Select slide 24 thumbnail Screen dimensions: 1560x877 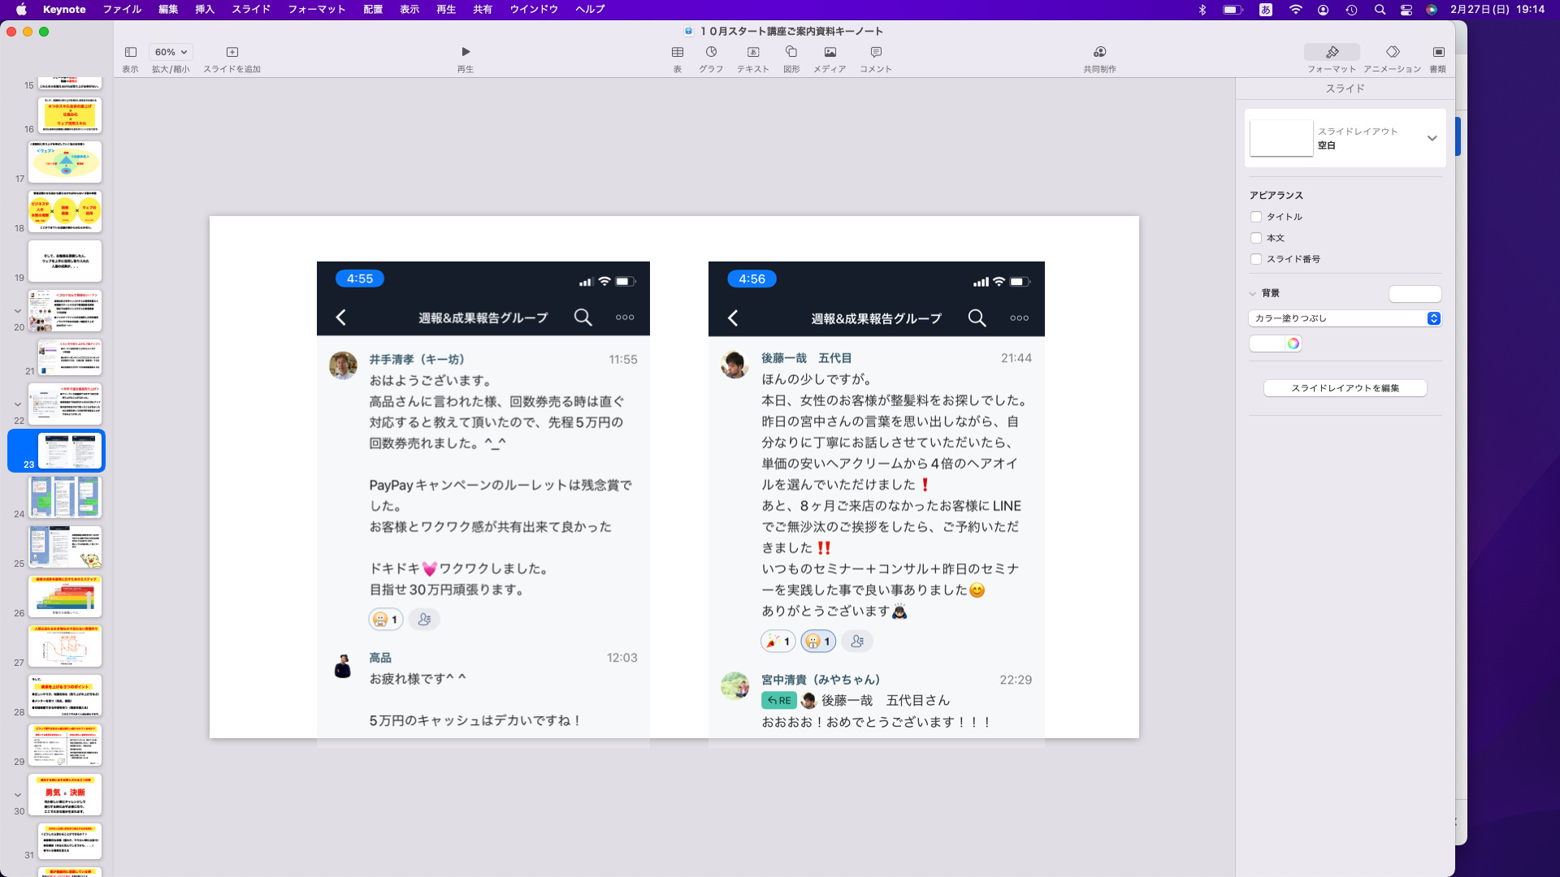tap(65, 497)
